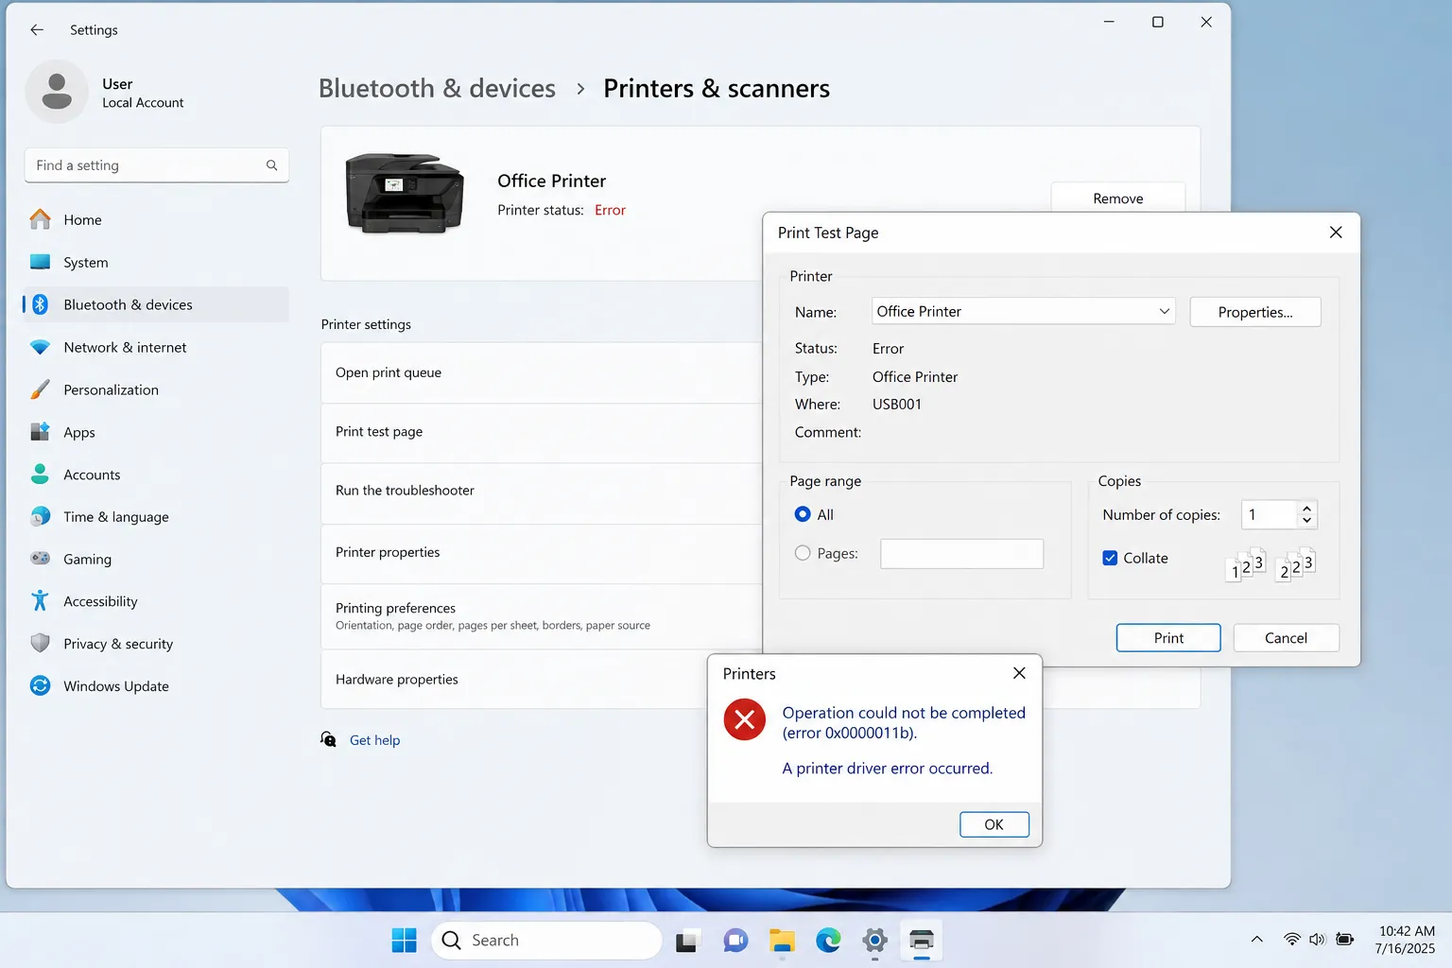Open File Explorer from the taskbar
The image size is (1452, 968).
[x=782, y=941]
